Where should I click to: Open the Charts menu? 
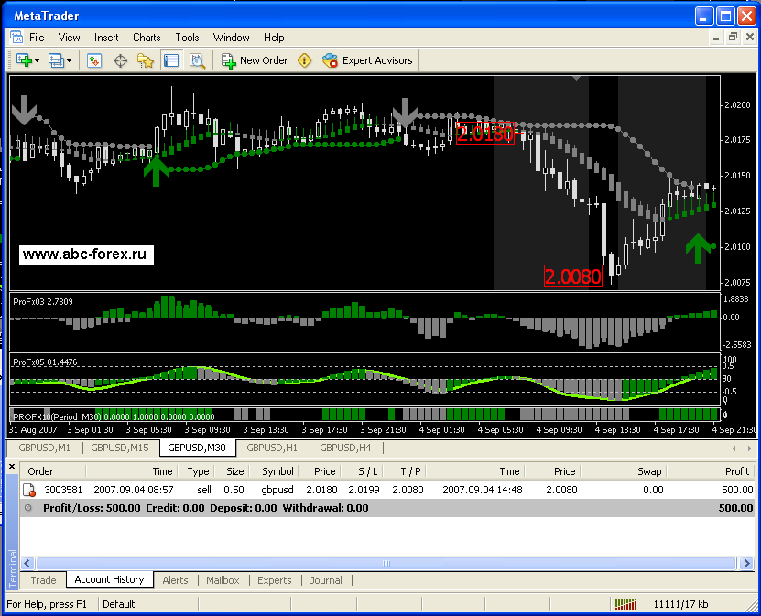point(147,38)
